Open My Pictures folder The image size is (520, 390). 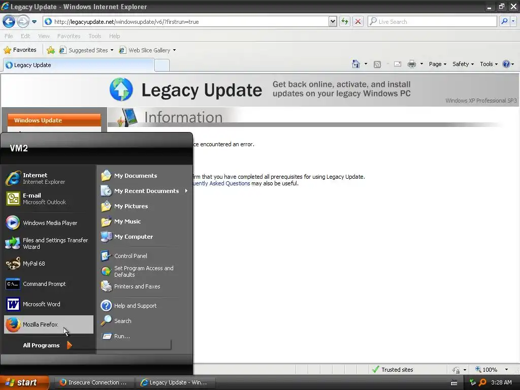pyautogui.click(x=144, y=206)
